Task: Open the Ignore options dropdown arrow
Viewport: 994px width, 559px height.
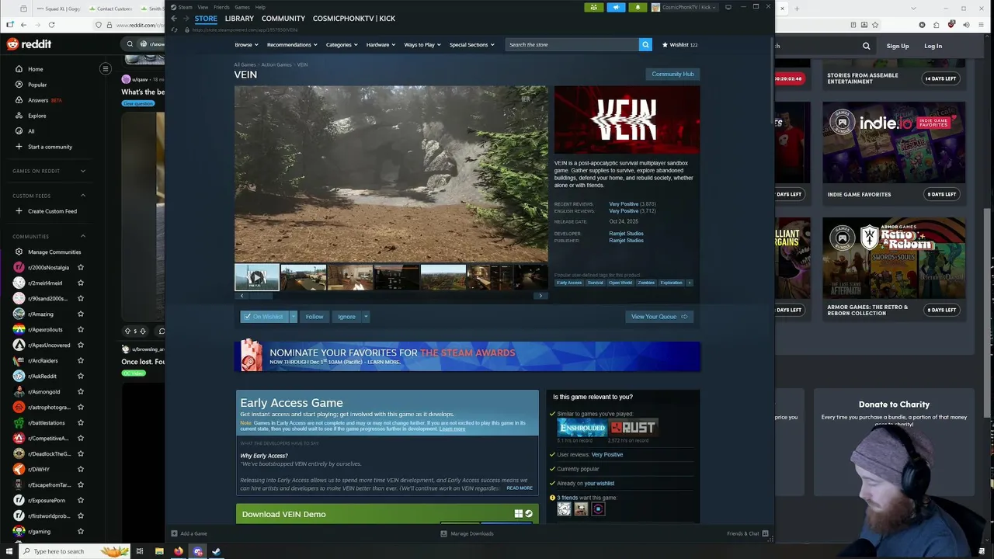Action: coord(366,317)
